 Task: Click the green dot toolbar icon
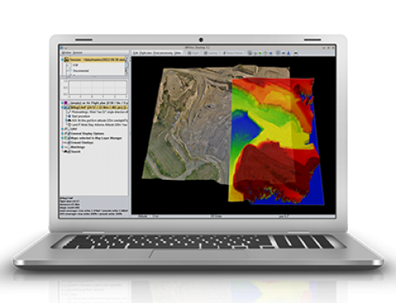click(260, 53)
